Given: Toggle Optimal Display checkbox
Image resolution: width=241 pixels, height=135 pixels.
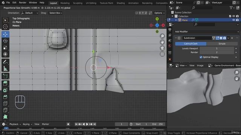Looking at the screenshot, I should [x=201, y=57].
